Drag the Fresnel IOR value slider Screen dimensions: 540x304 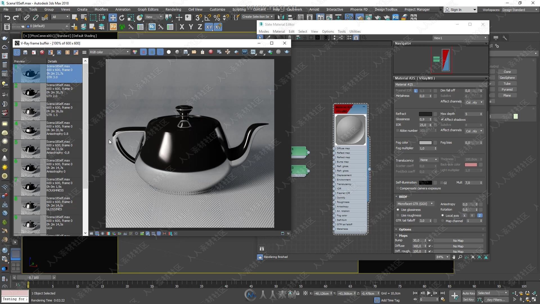pos(424,90)
